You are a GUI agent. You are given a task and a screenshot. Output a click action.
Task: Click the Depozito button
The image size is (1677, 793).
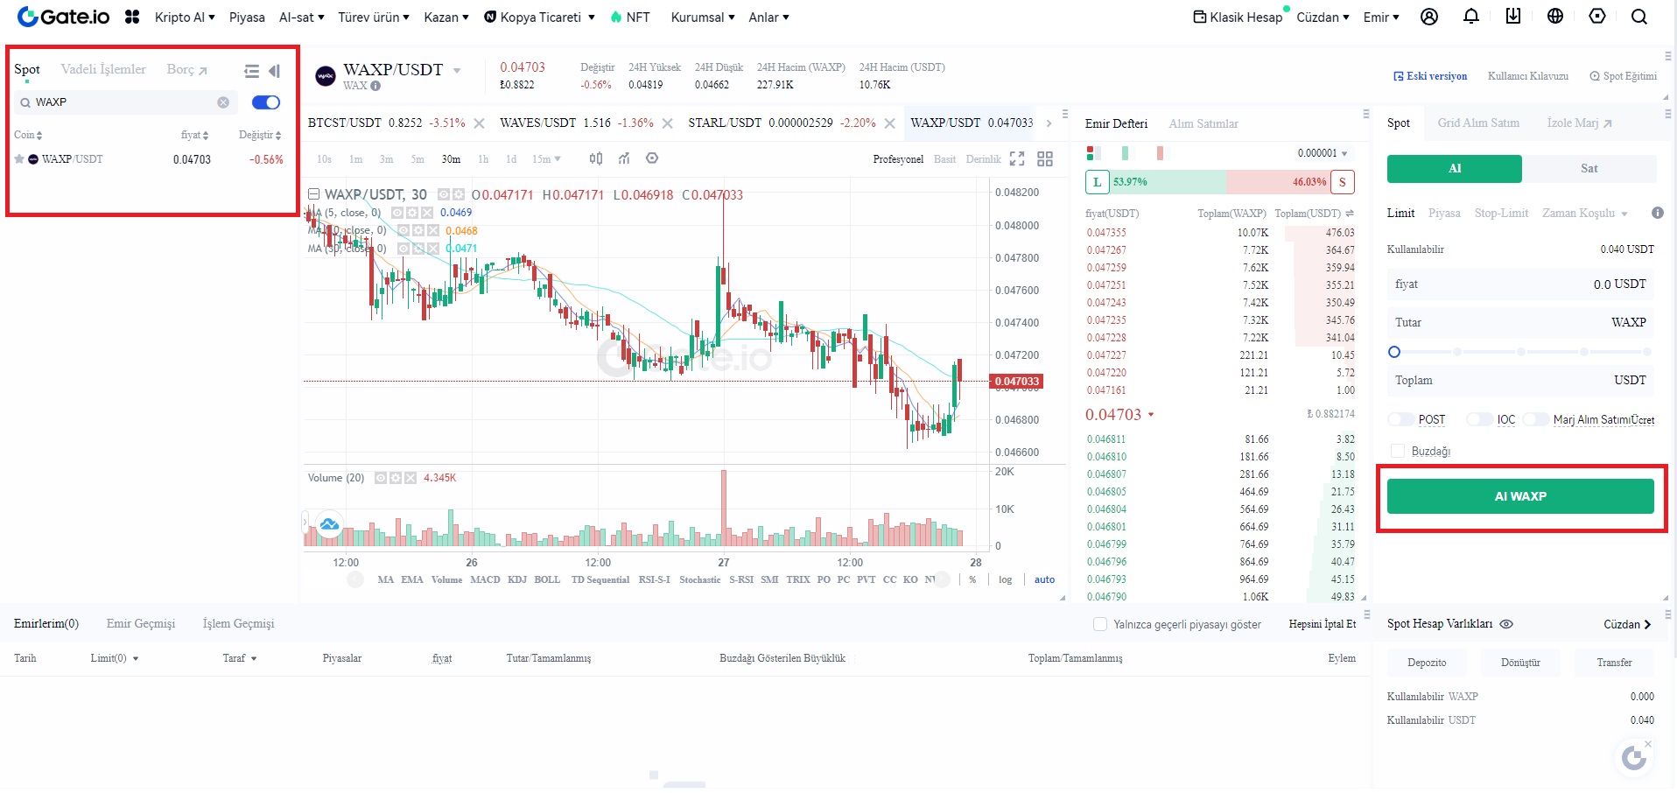[1427, 663]
